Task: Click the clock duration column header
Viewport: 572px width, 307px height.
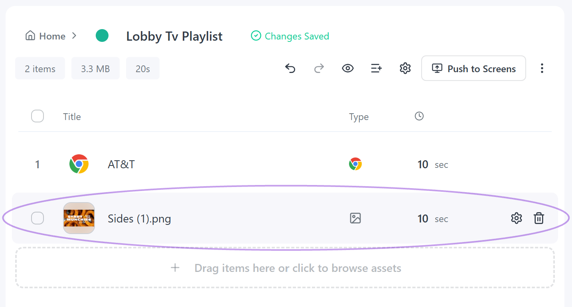Action: 419,116
